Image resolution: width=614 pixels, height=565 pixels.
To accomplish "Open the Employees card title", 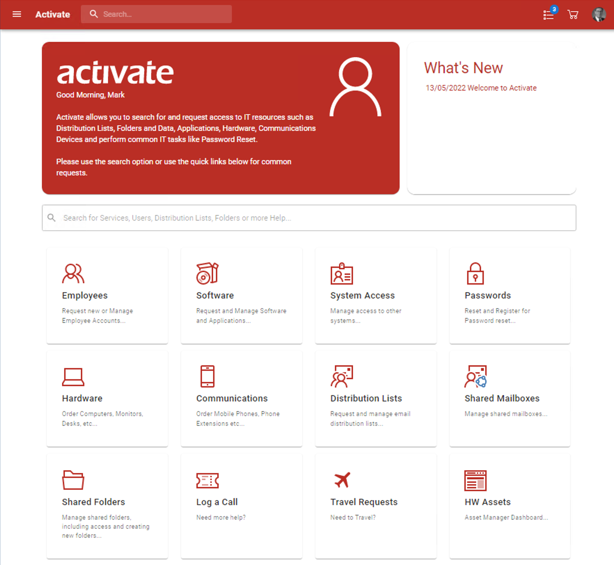I will 85,295.
